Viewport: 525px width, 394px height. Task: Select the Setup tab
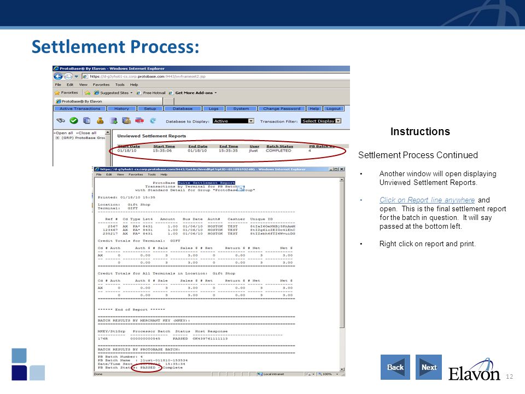(x=150, y=108)
